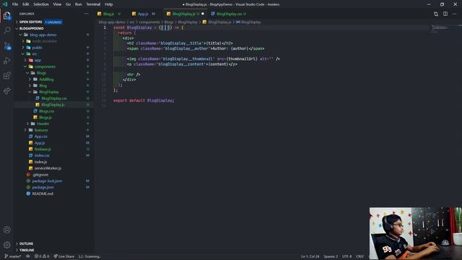Expand the Timeline panel

pyautogui.click(x=27, y=251)
